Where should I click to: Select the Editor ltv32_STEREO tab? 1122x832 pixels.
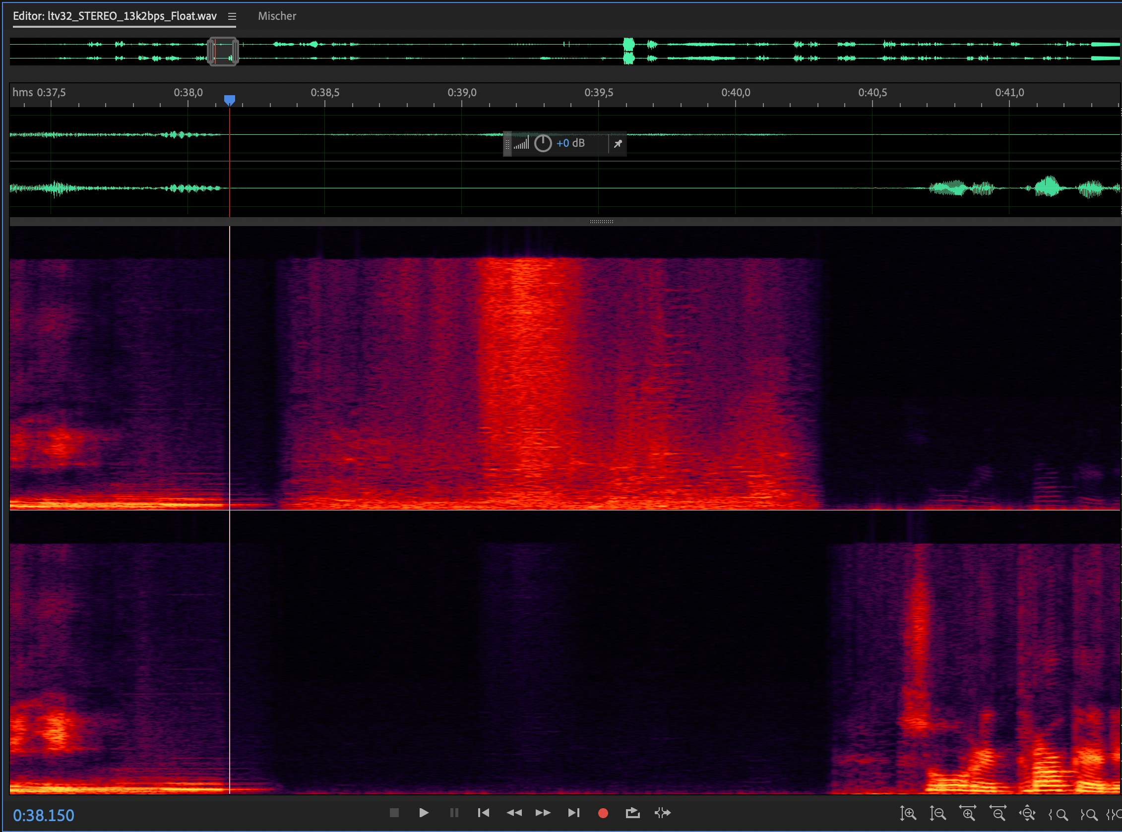coord(115,16)
